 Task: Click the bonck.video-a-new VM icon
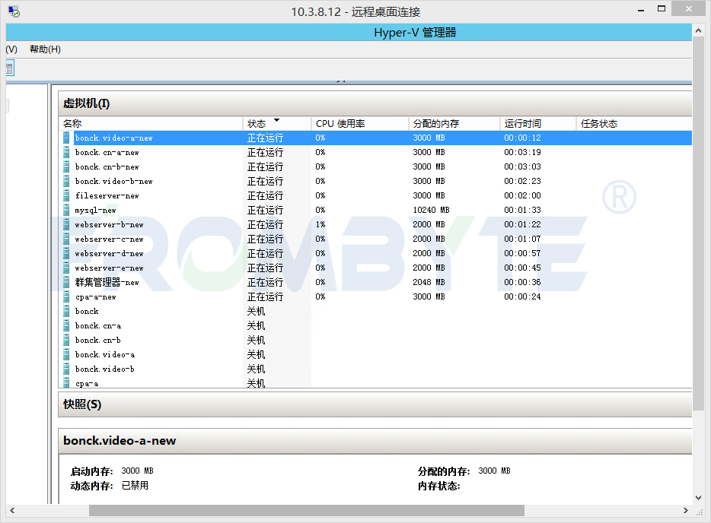tap(66, 138)
